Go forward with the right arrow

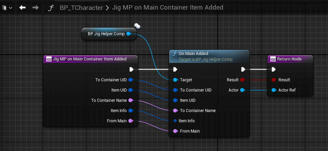click(36, 8)
